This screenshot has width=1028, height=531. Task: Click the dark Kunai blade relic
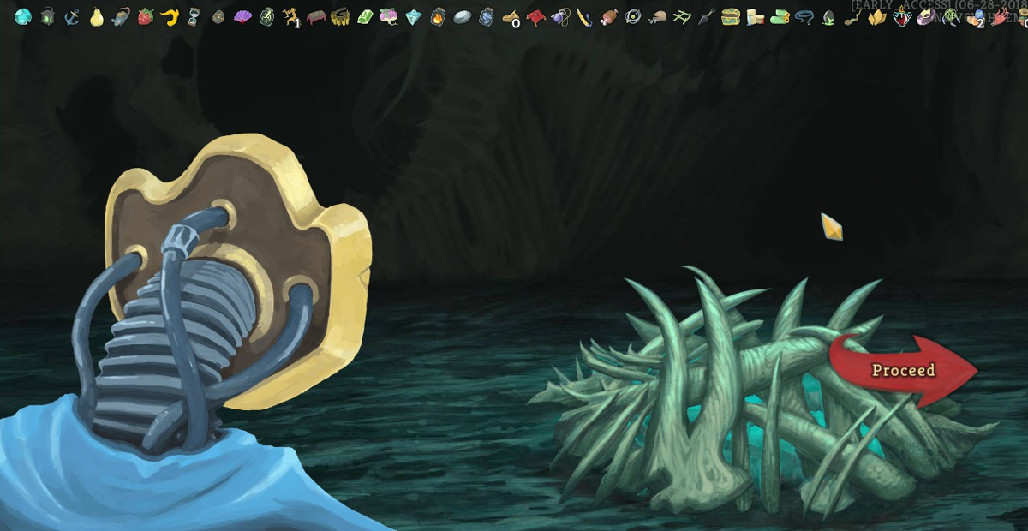(x=706, y=16)
